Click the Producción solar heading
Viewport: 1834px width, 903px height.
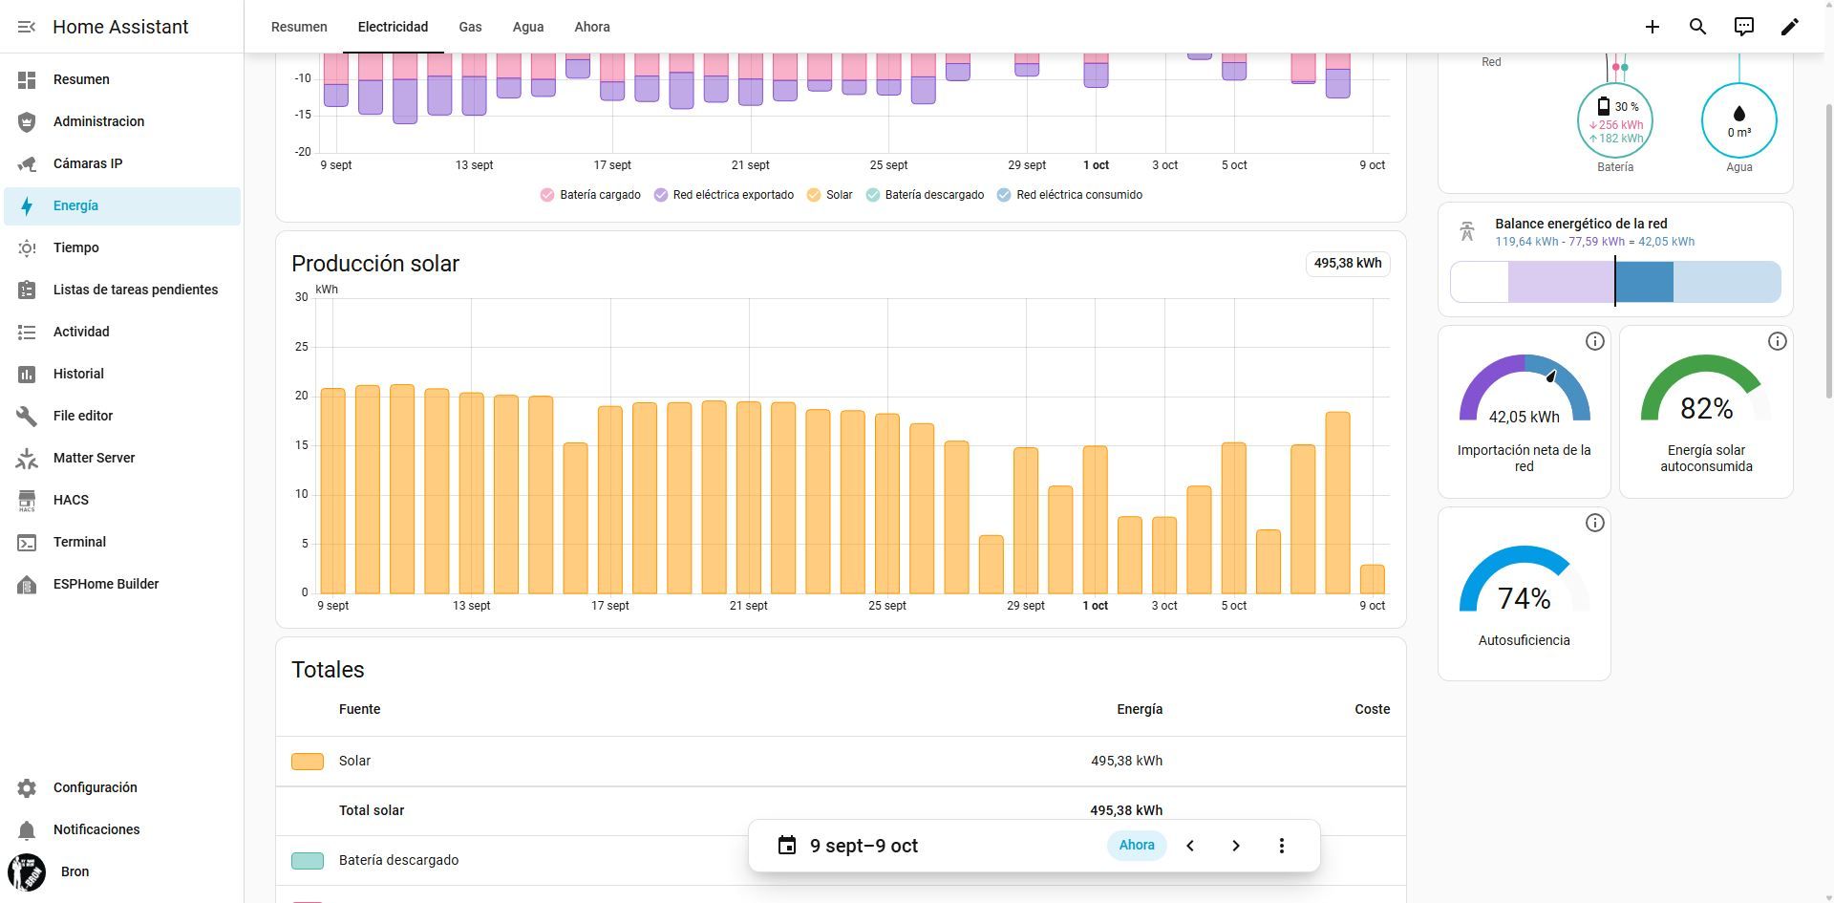pos(375,264)
